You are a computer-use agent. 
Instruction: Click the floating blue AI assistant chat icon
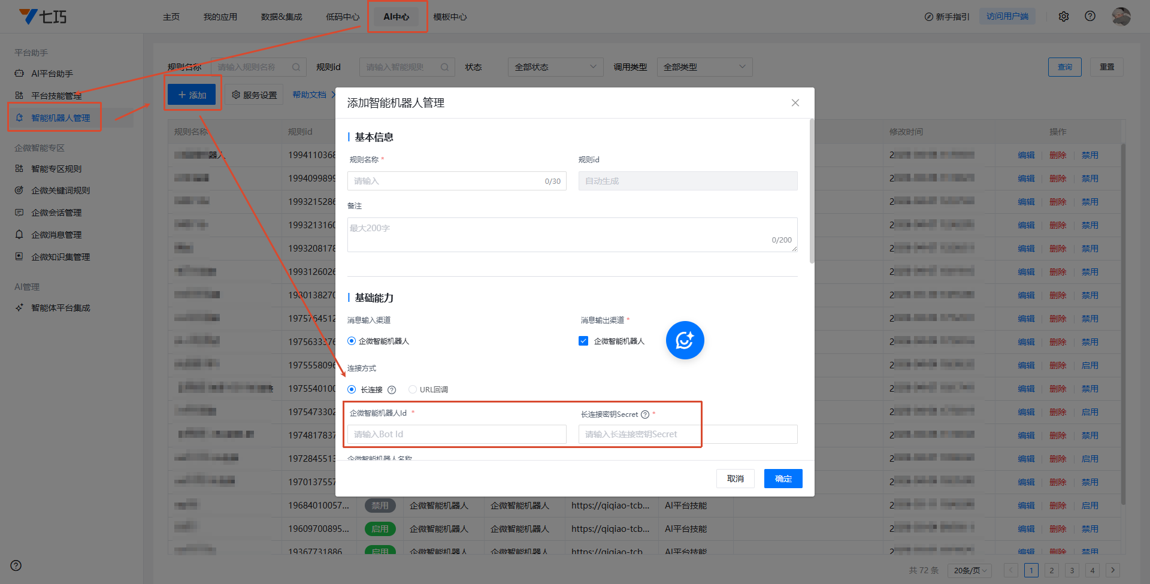pyautogui.click(x=685, y=340)
